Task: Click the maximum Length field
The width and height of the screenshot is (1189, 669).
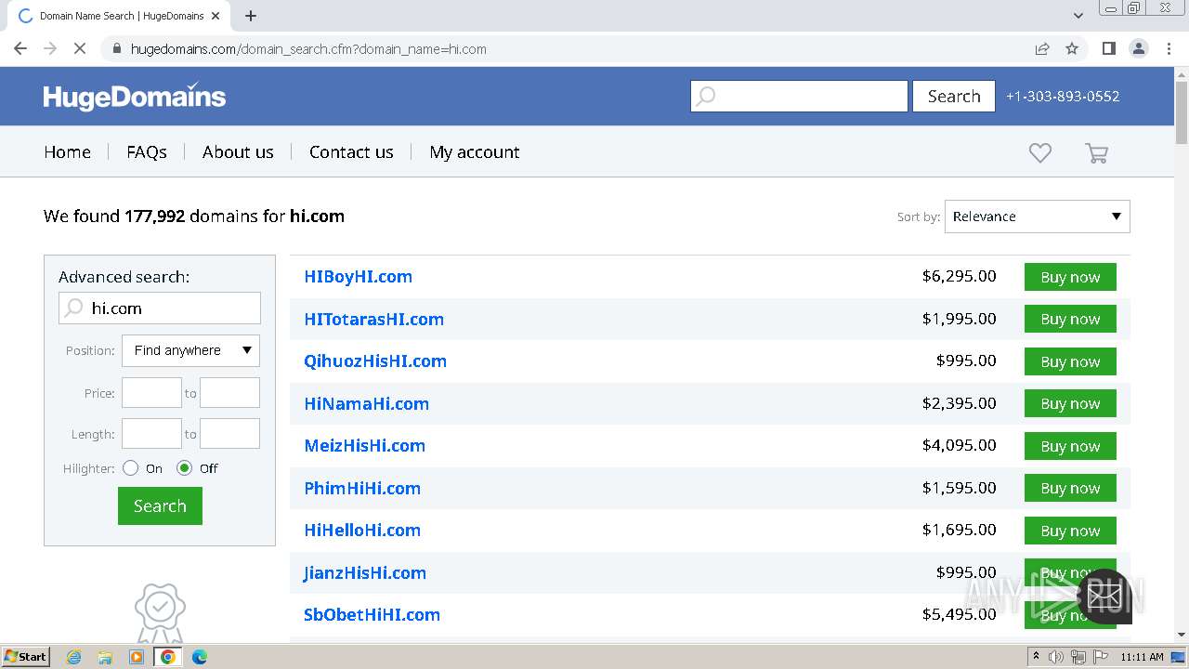Action: (x=229, y=434)
